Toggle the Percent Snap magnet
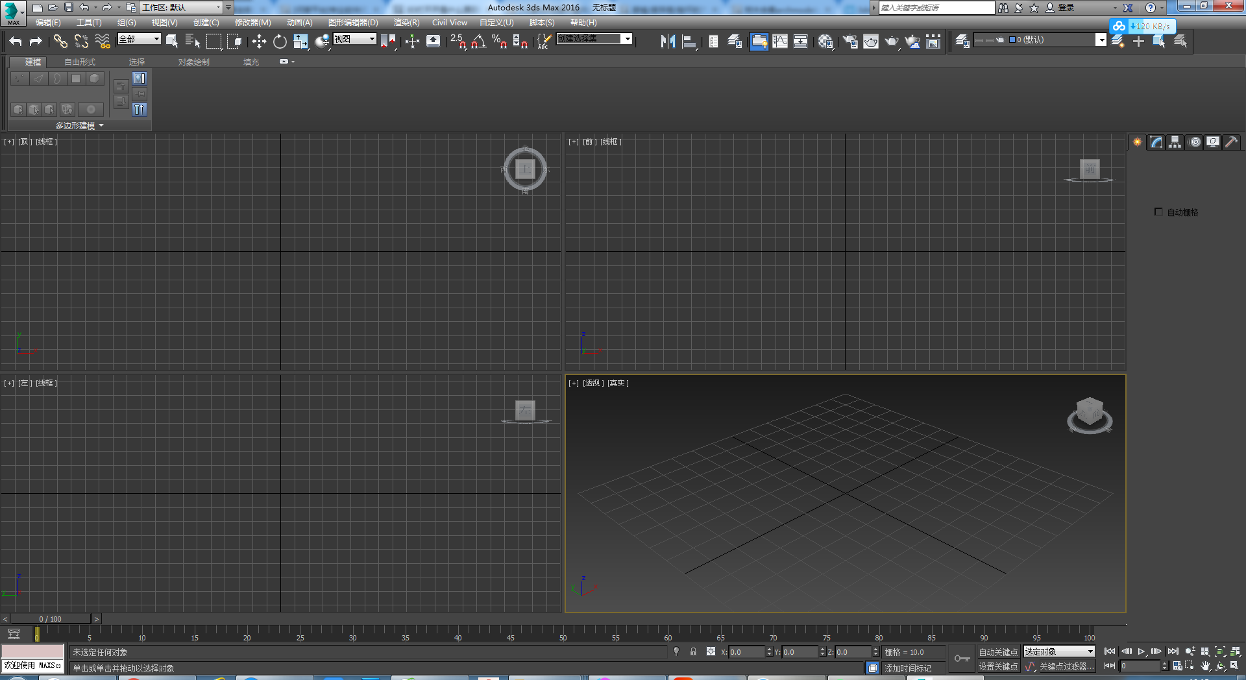The width and height of the screenshot is (1246, 680). [x=500, y=42]
